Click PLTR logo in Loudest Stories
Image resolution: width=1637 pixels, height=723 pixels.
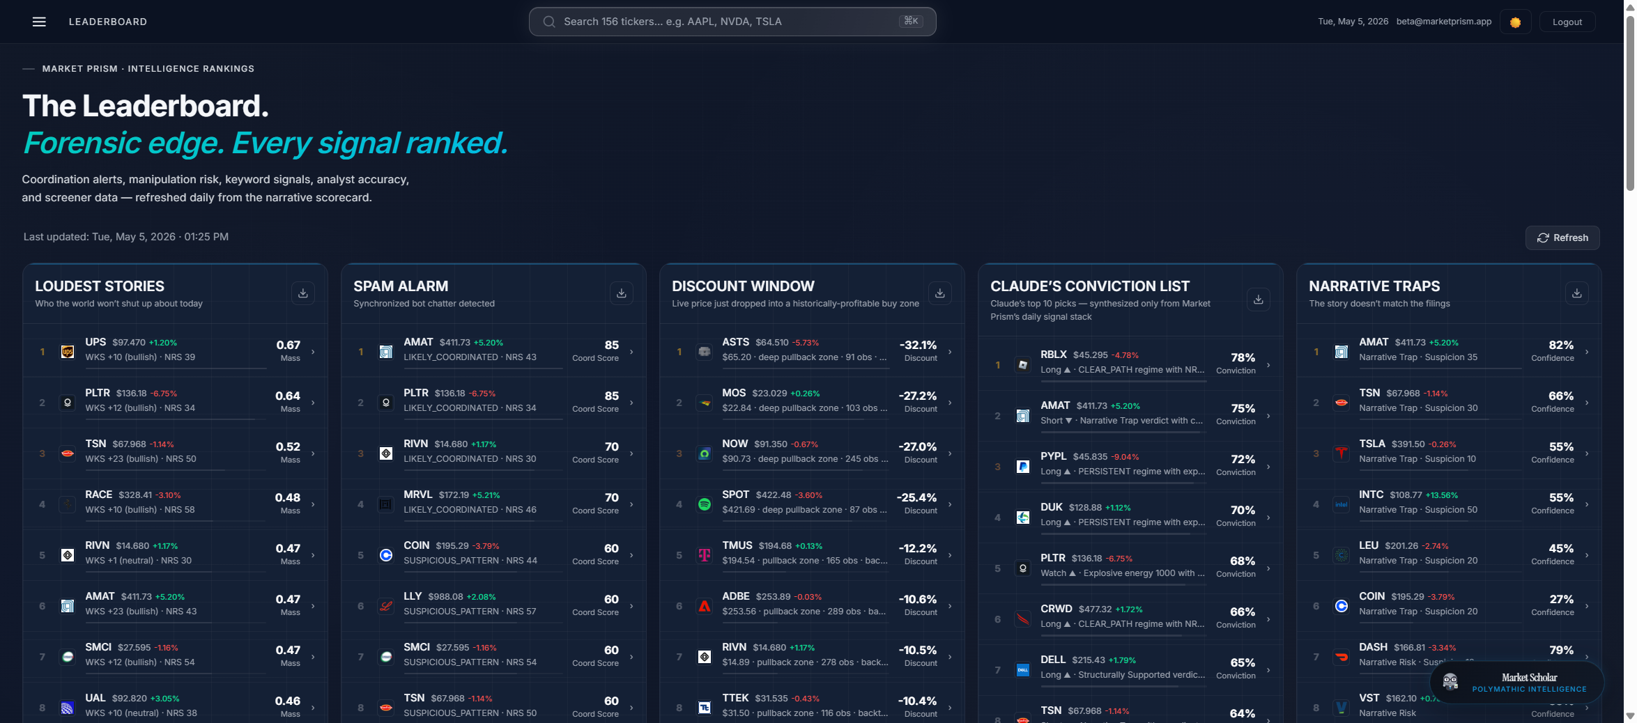(68, 403)
